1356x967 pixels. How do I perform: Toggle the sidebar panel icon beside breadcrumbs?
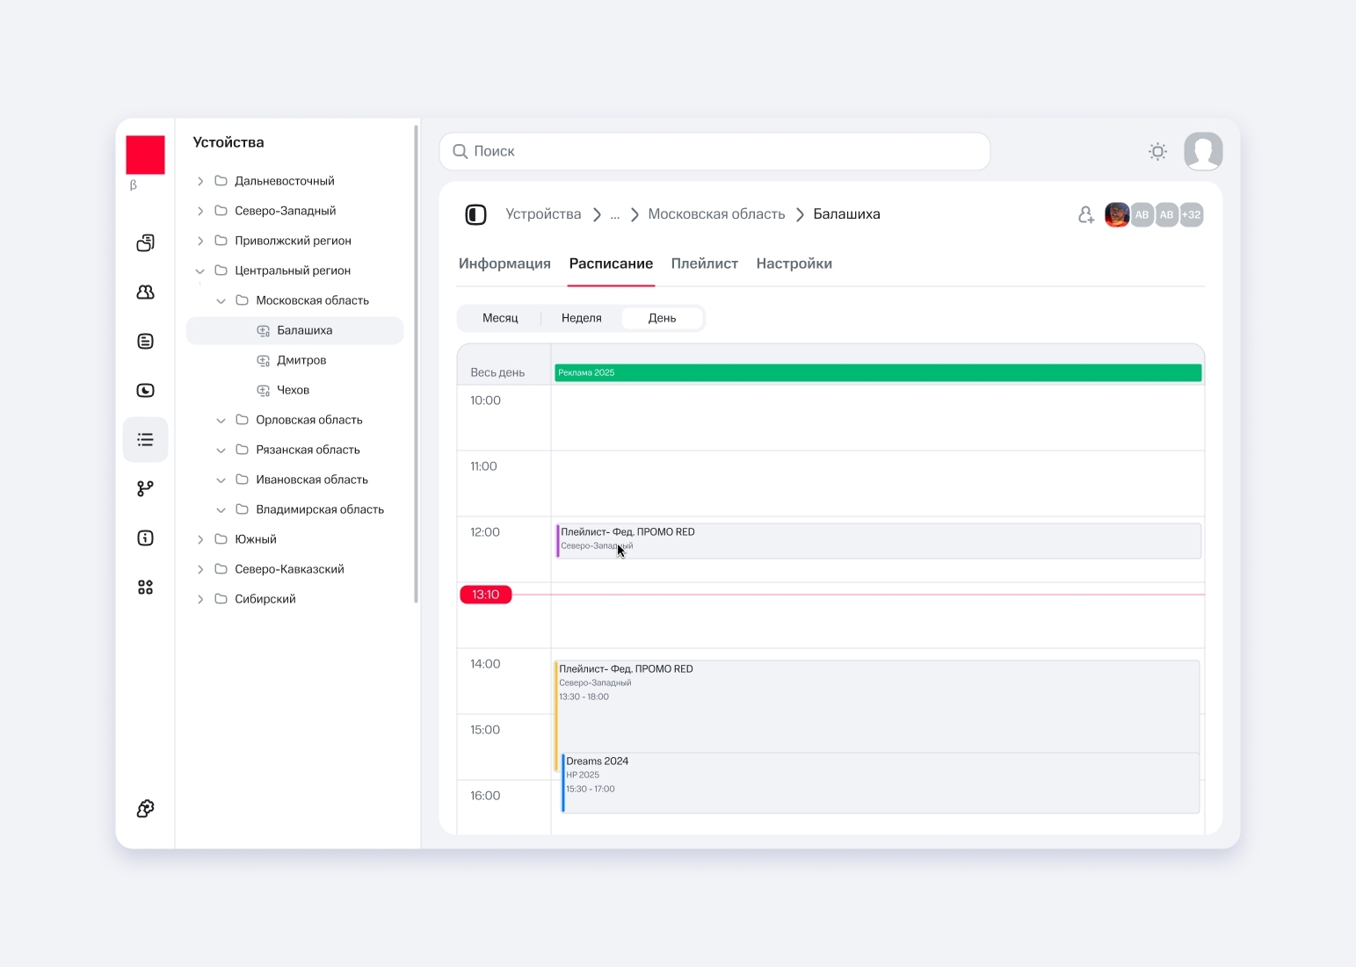(475, 214)
